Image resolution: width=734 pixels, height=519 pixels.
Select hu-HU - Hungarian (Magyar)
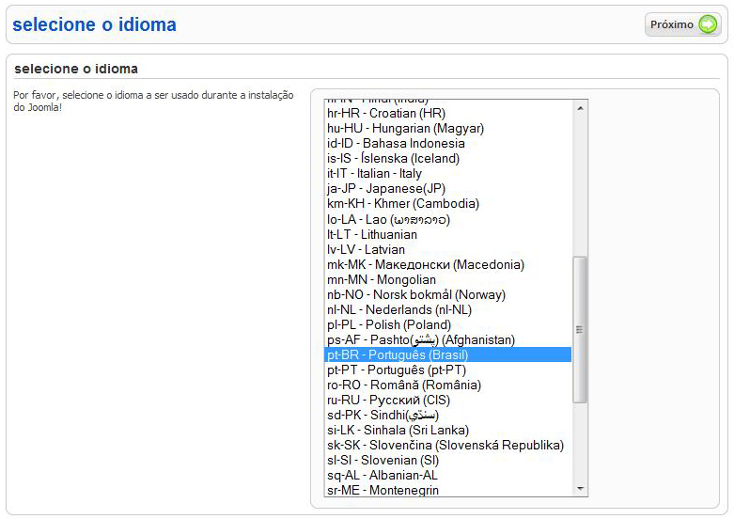(447, 129)
